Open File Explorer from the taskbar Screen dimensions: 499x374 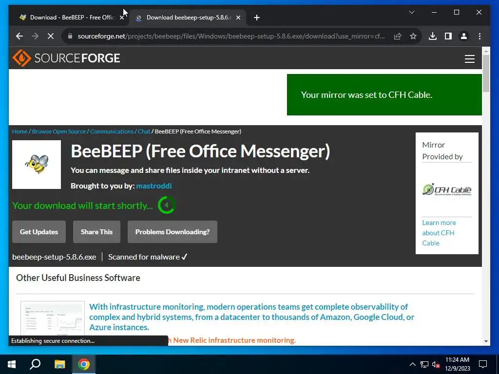click(59, 364)
